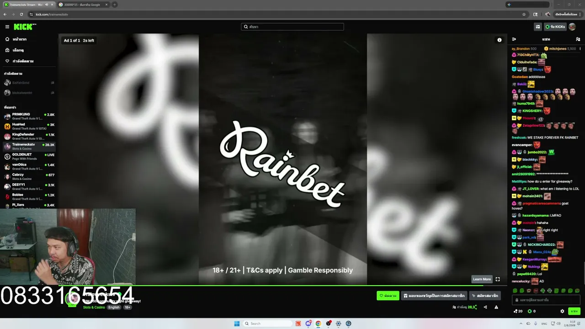Click the green KICKs purchase button
Viewport: 585px width, 329px height.
(555, 27)
